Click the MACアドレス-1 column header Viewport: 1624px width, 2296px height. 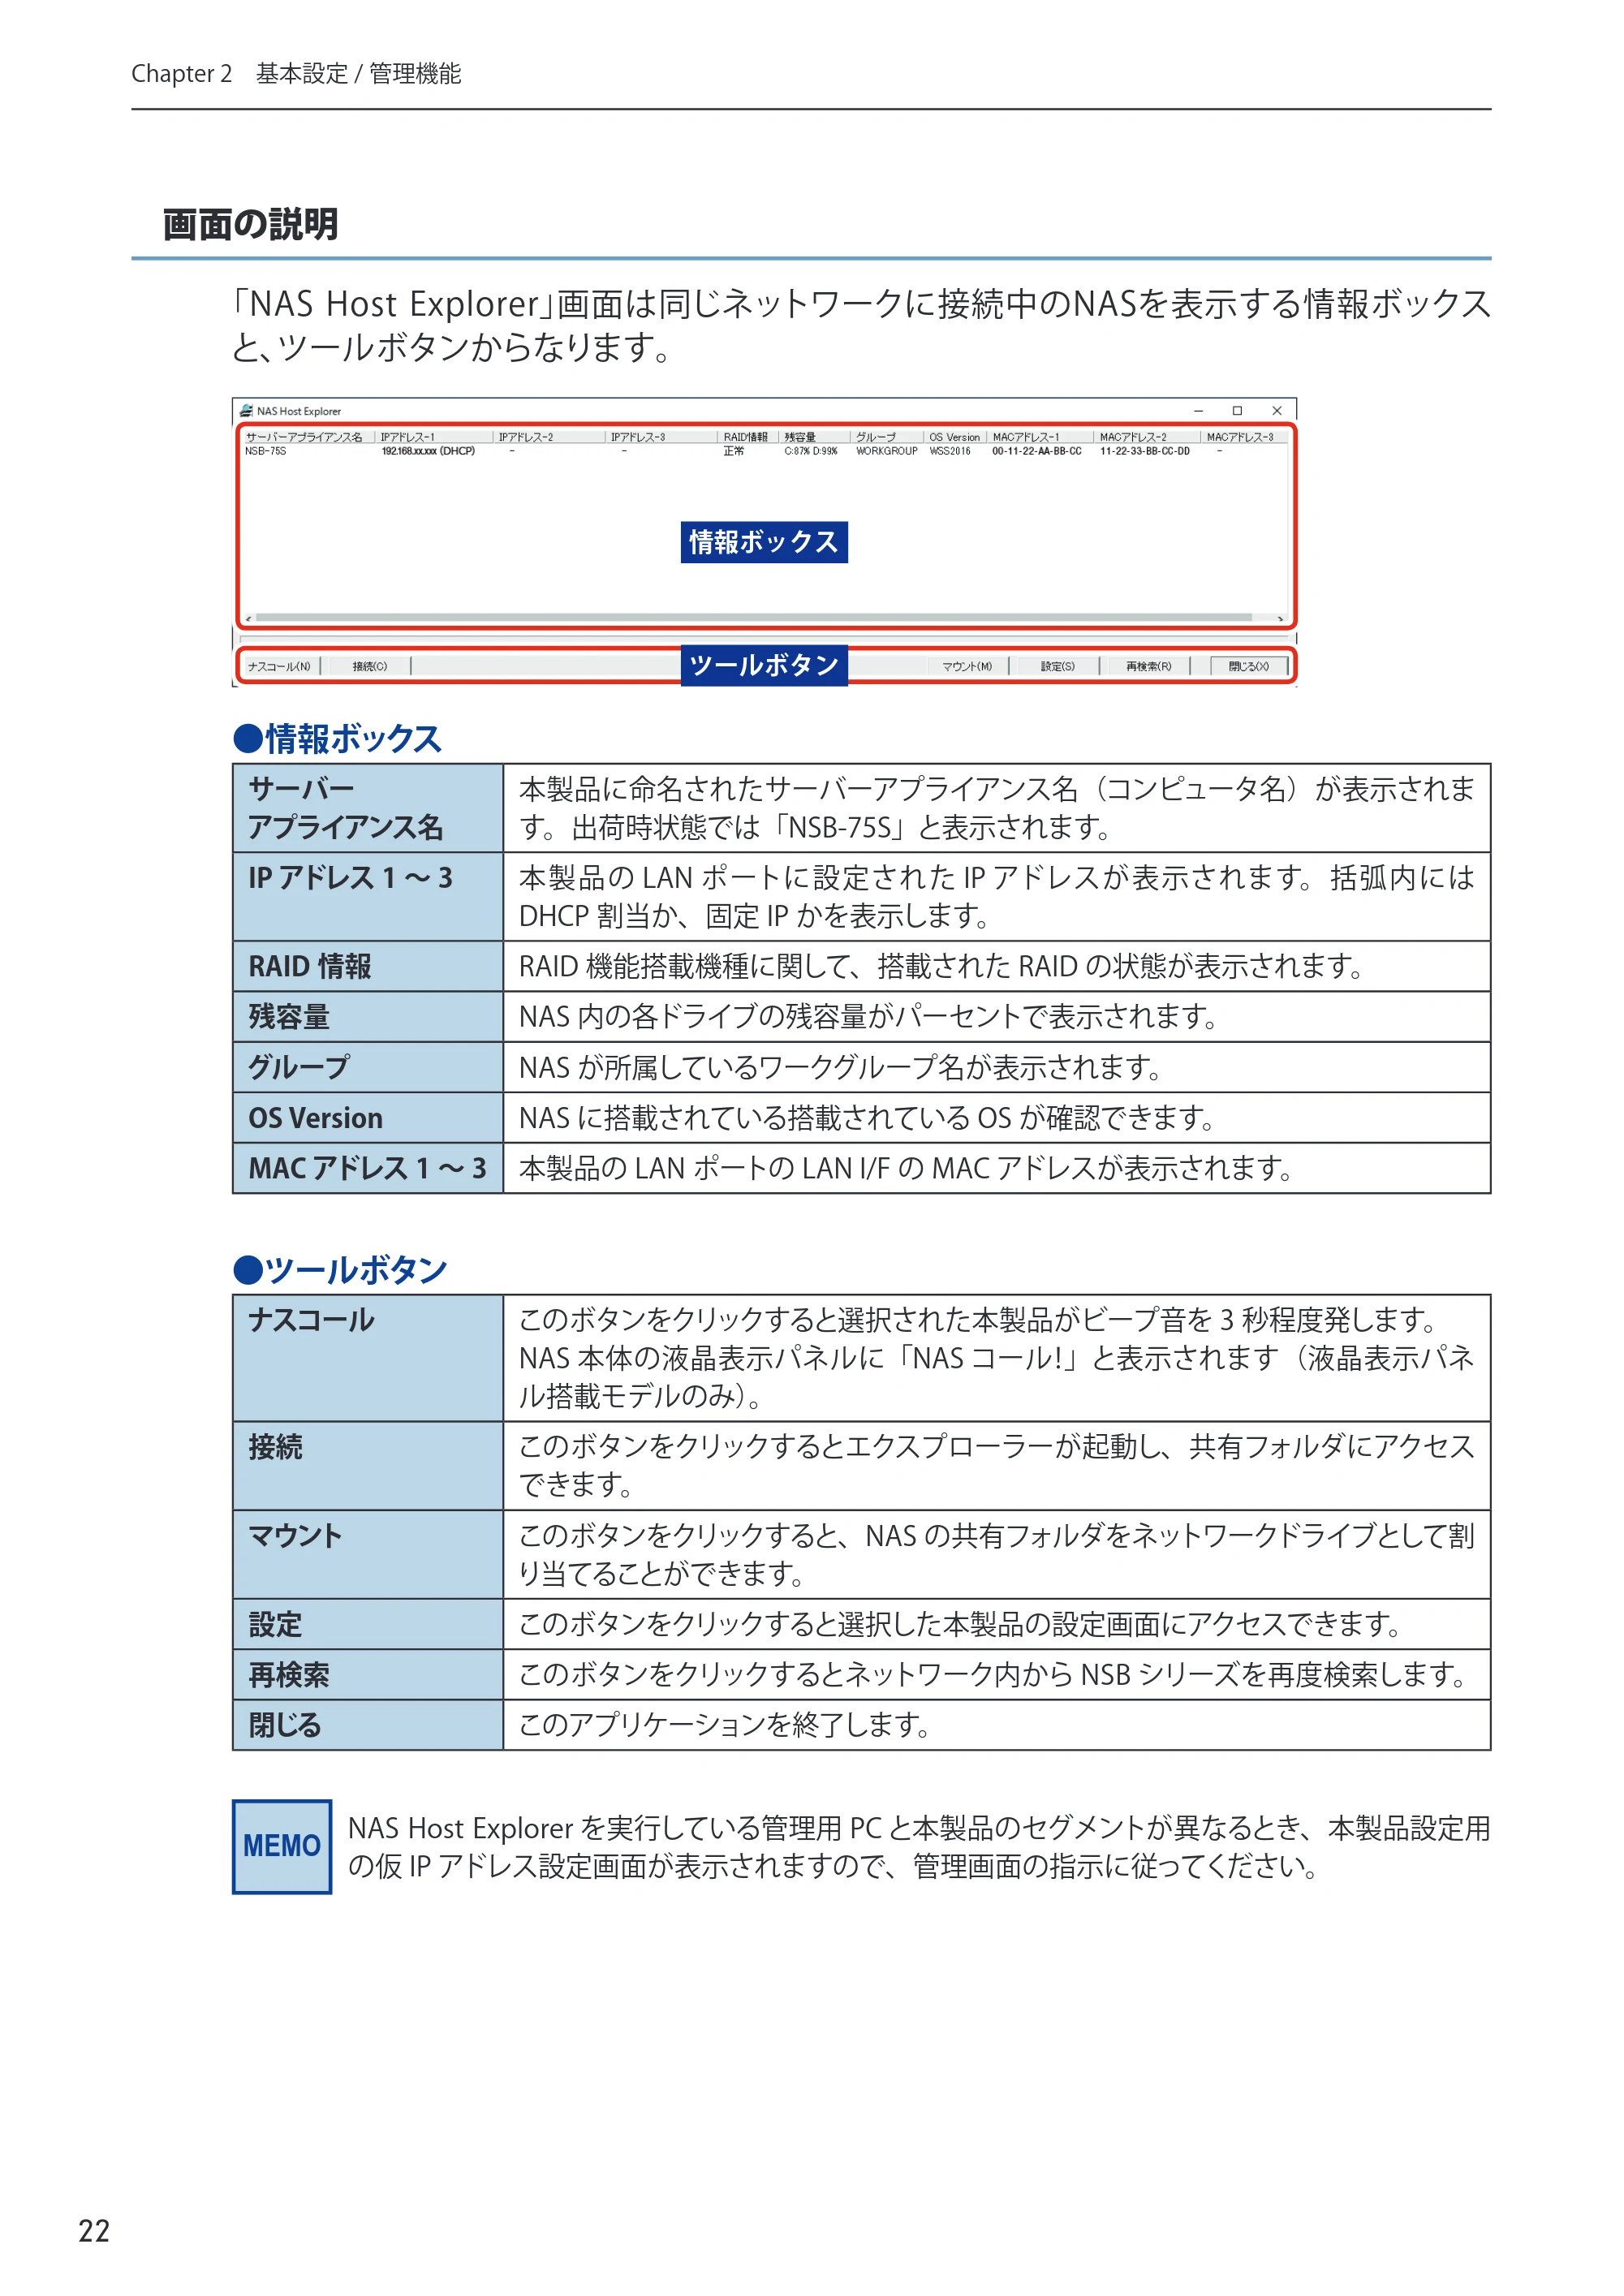point(1040,437)
